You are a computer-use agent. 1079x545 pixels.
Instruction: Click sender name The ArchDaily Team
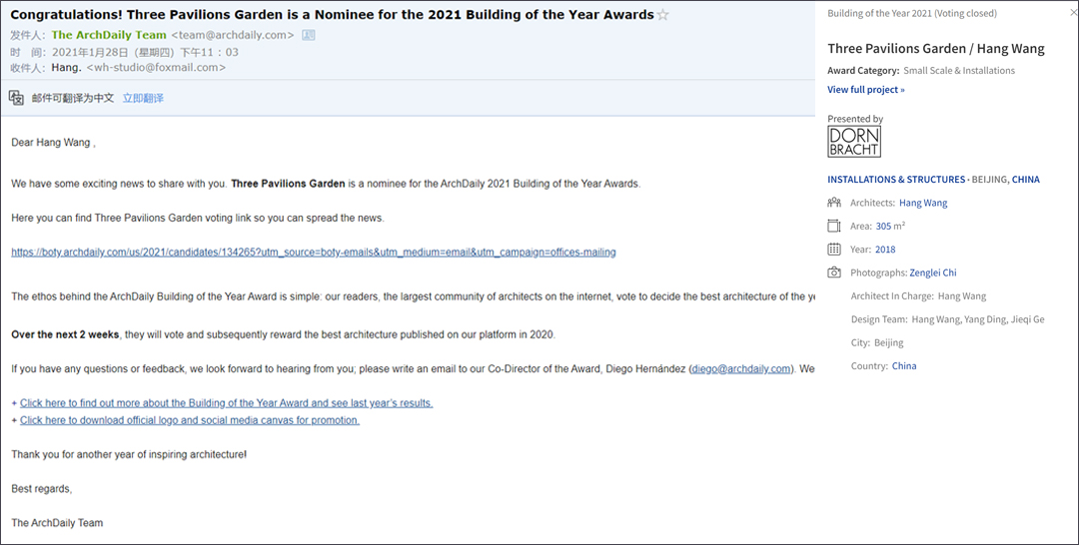pos(109,35)
